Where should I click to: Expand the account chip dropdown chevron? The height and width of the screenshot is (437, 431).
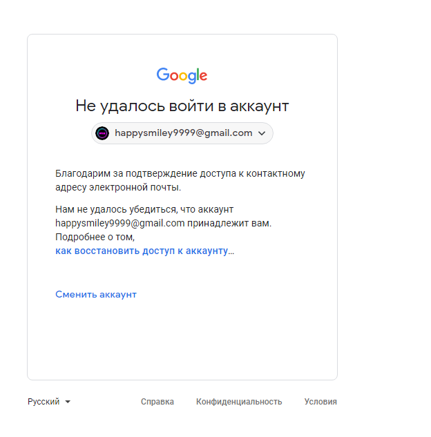coord(262,133)
